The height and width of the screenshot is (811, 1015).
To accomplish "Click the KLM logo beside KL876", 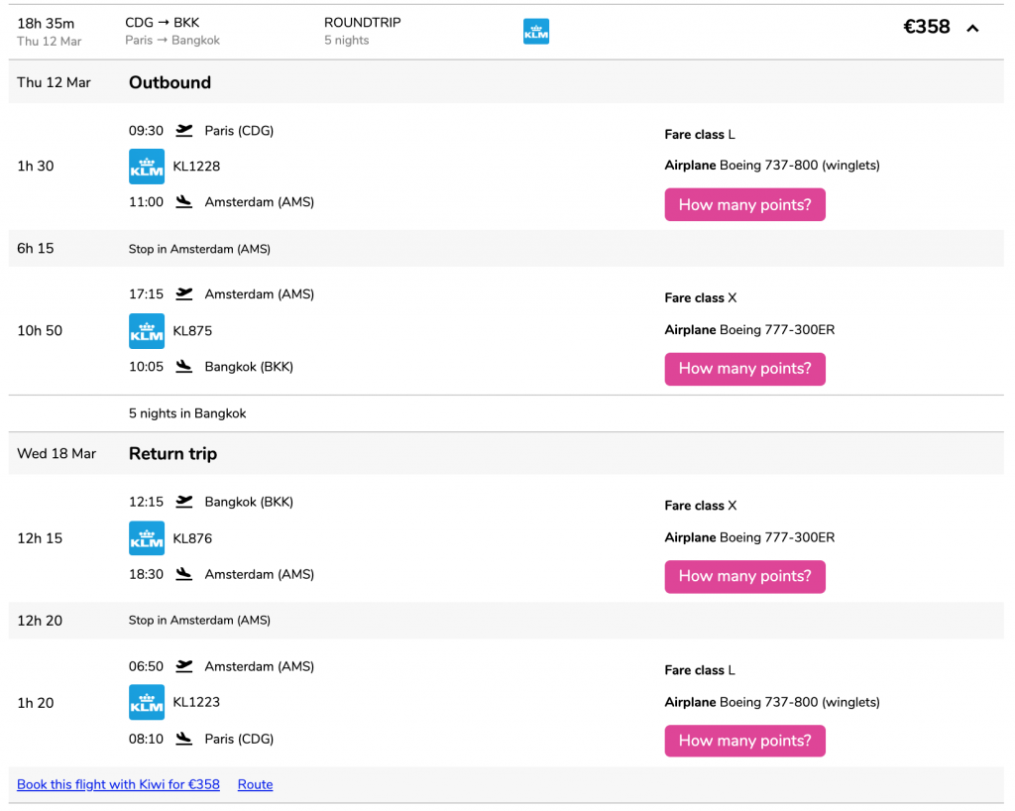I will pos(147,538).
